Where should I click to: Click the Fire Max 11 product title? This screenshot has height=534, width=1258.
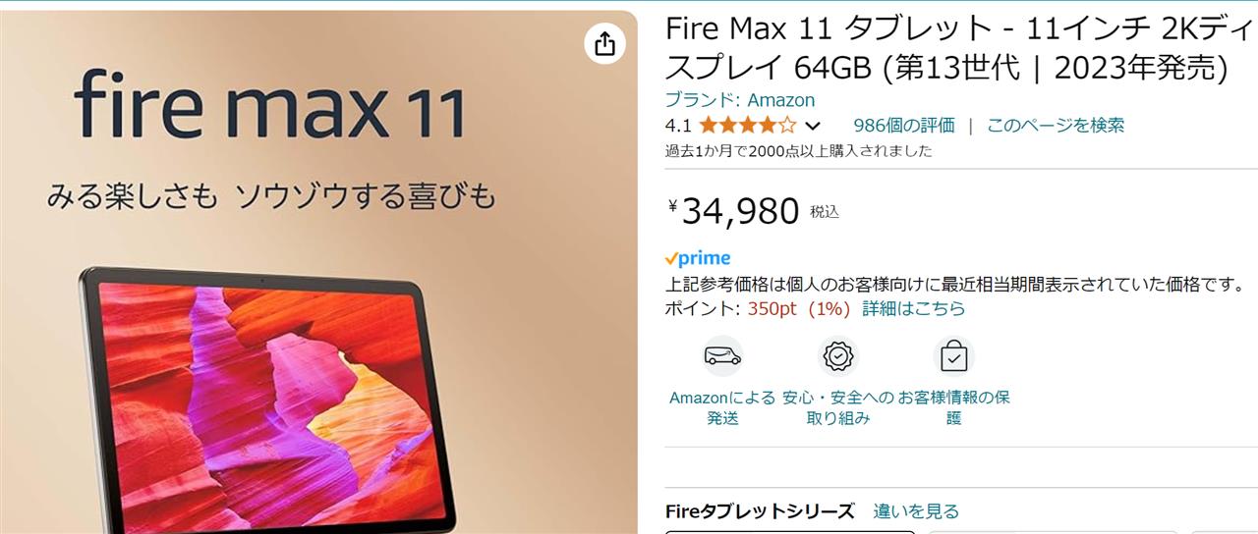[946, 47]
